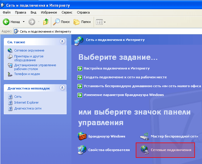Open the Брандмауэр Windows firewall icon
This screenshot has height=164, width=202.
click(x=82, y=136)
